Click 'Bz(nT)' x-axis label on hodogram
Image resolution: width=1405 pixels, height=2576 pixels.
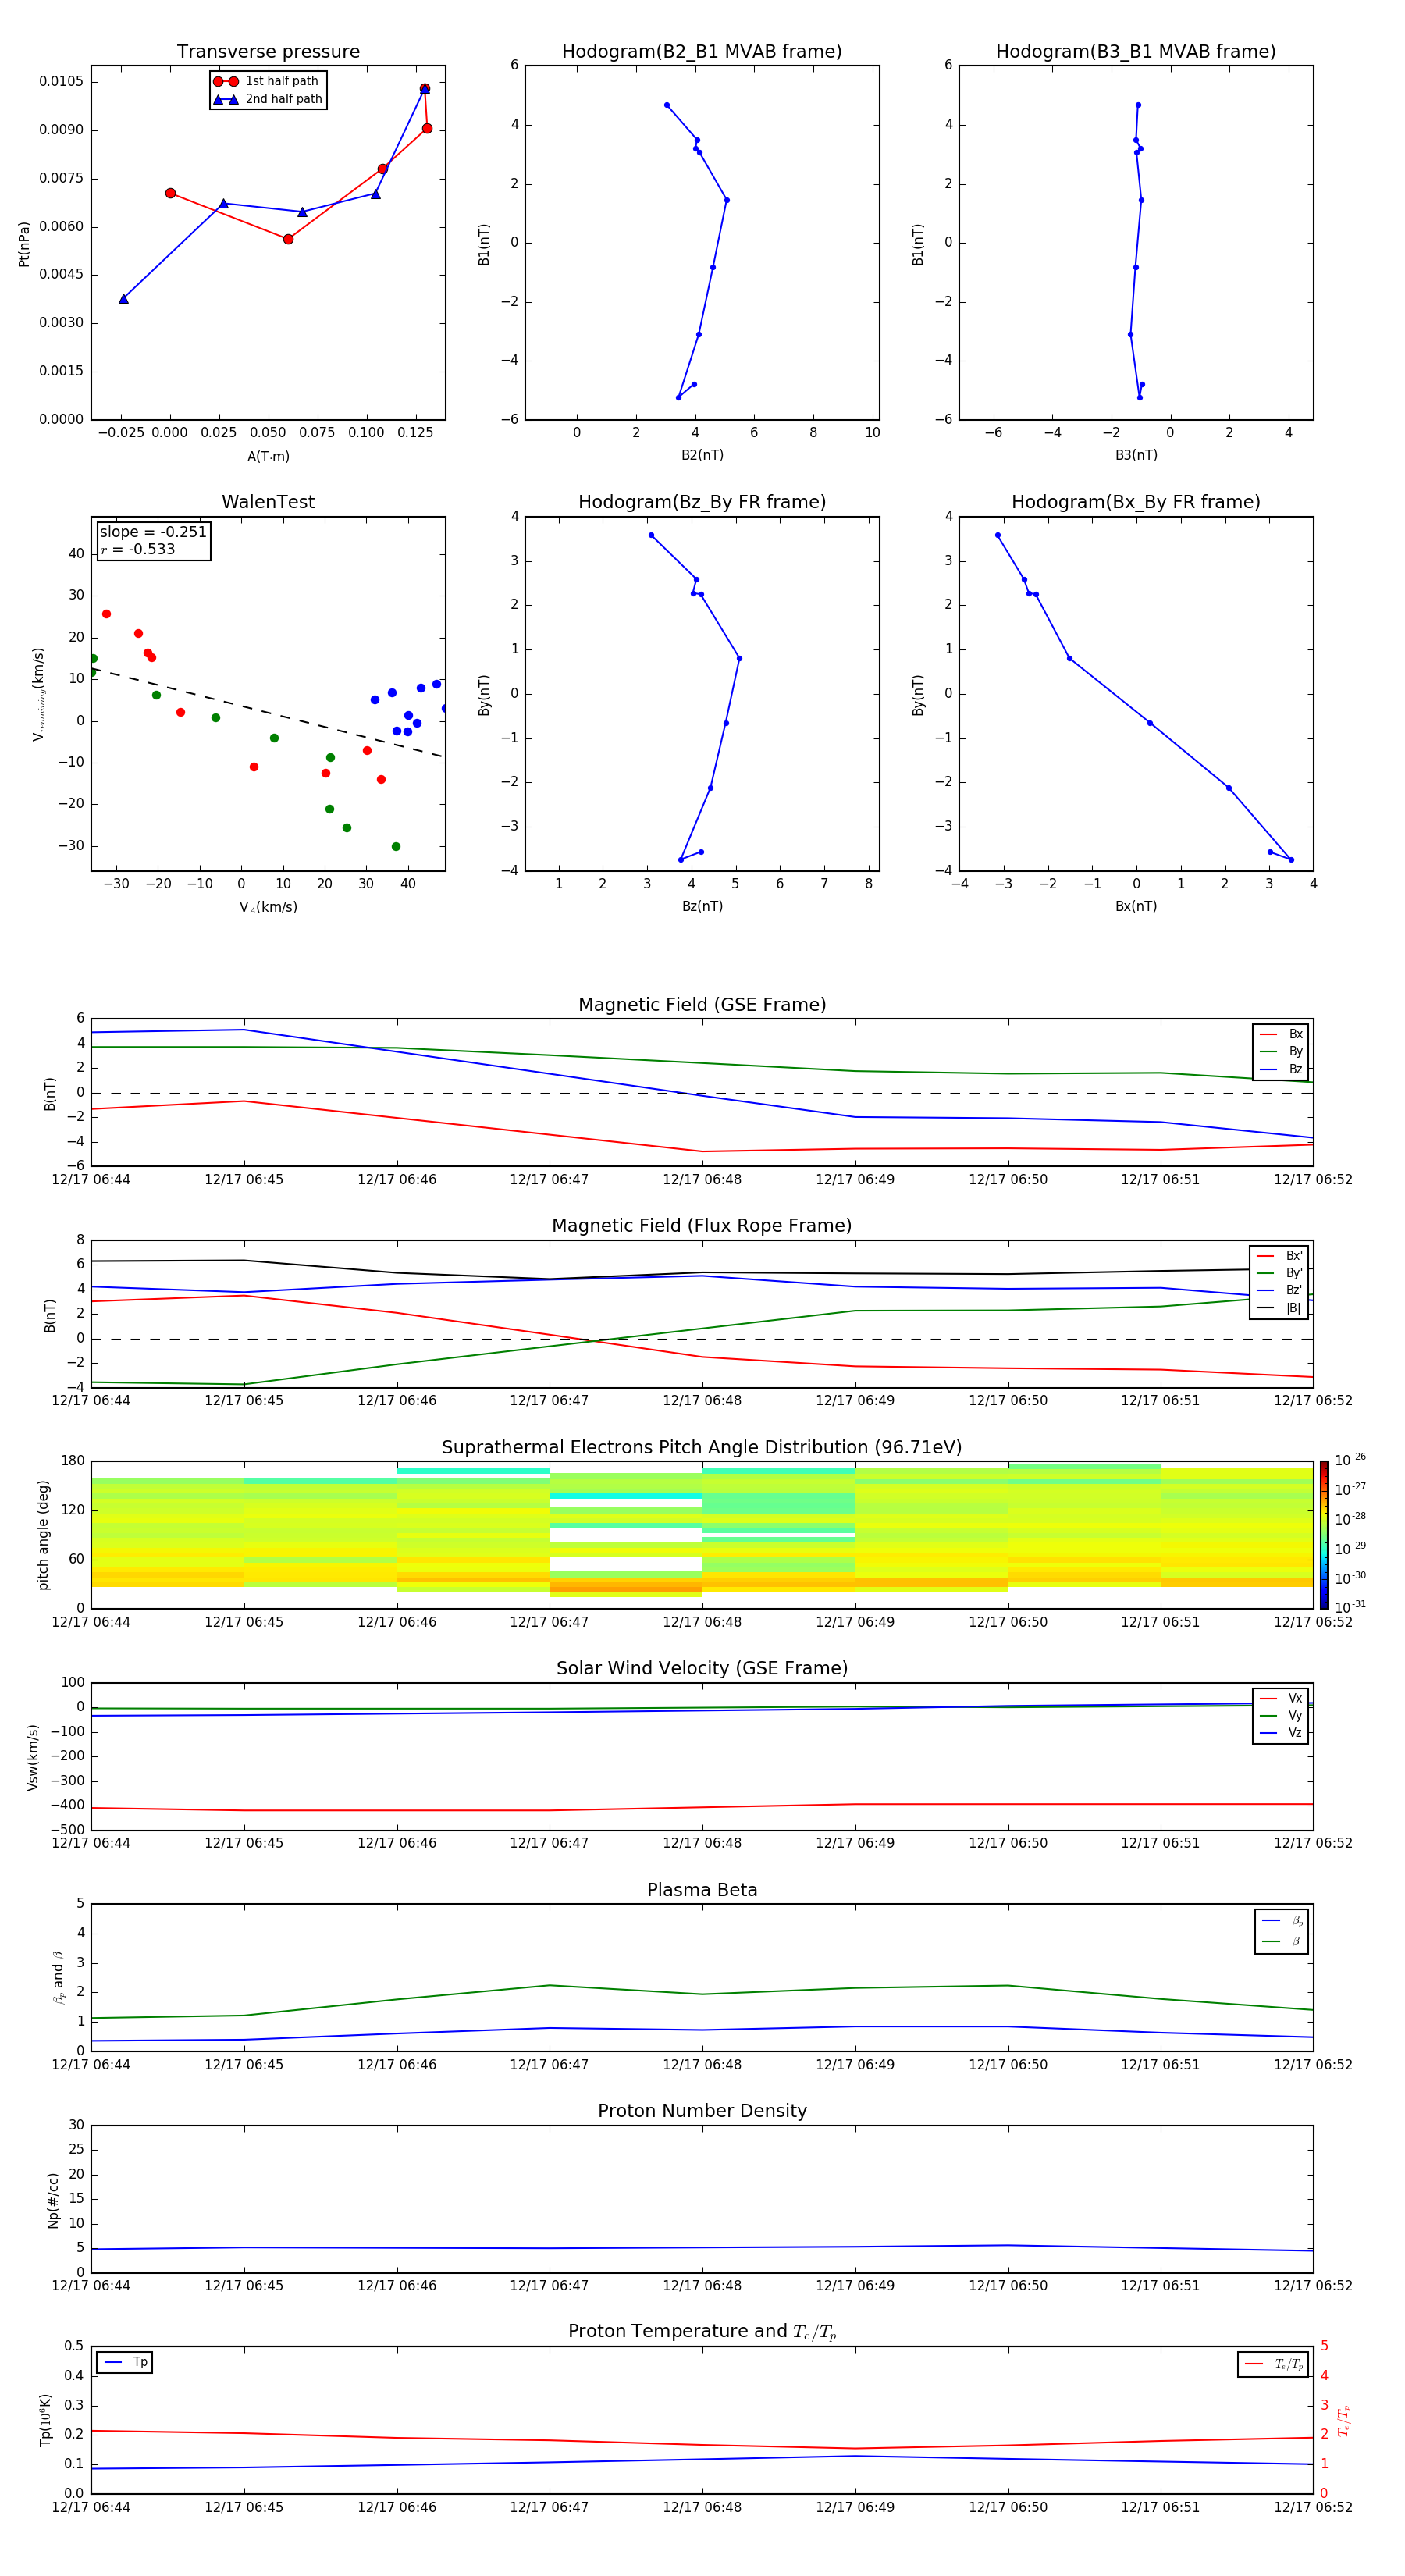click(702, 906)
